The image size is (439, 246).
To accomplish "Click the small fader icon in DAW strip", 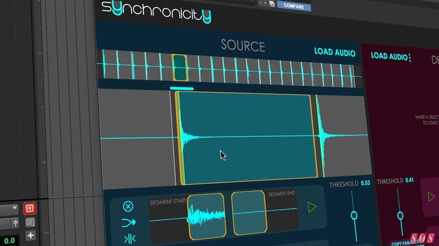I will 16,223.
